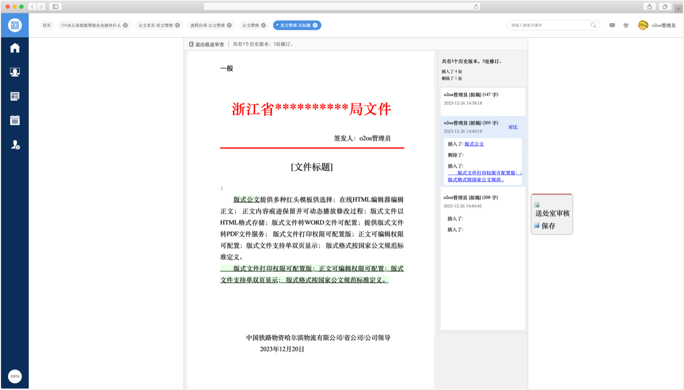
Task: Close the 公文管理 tab
Action: (264, 25)
